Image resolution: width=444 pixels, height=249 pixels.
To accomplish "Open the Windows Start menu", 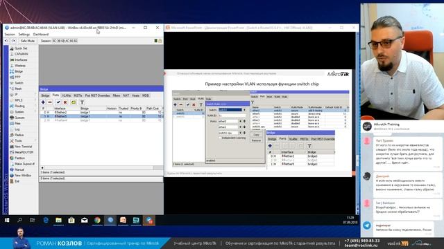I will pyautogui.click(x=7, y=220).
